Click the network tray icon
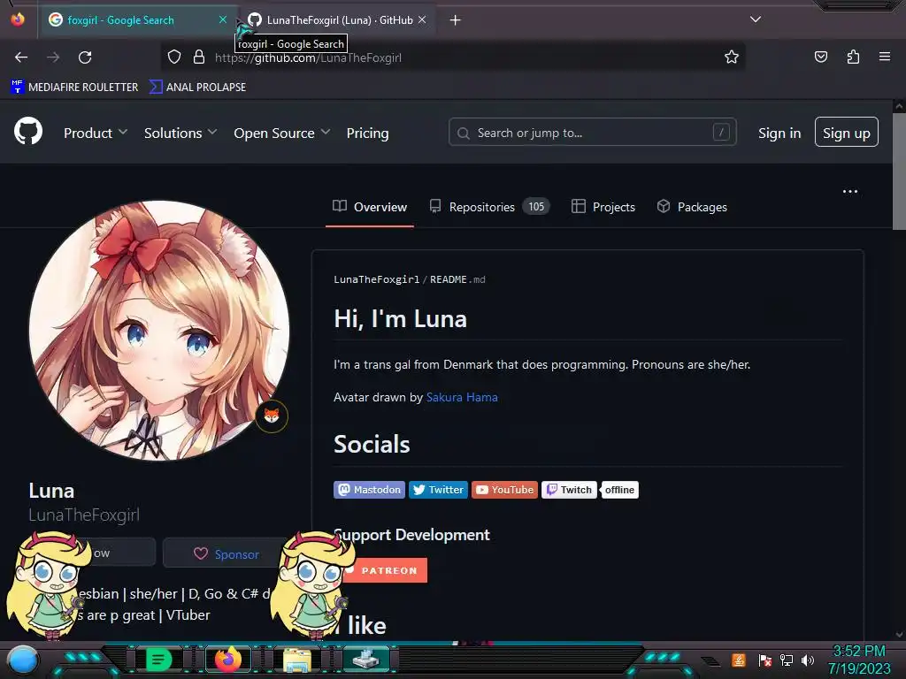906x679 pixels. click(x=786, y=660)
